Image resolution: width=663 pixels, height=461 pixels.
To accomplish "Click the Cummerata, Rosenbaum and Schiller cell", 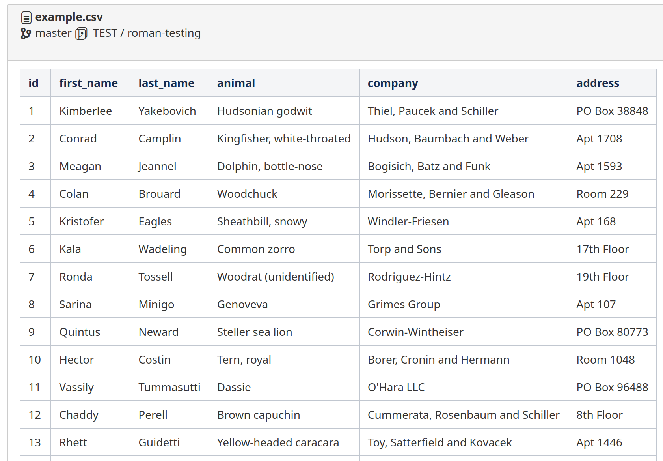I will (463, 415).
